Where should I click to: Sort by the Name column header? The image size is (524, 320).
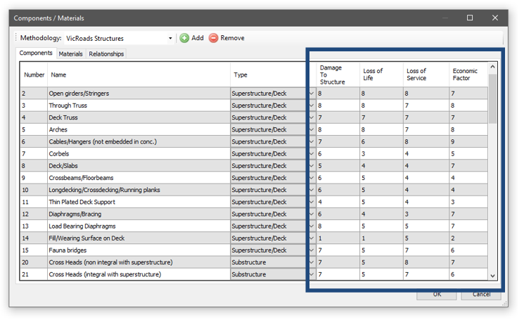coord(138,75)
